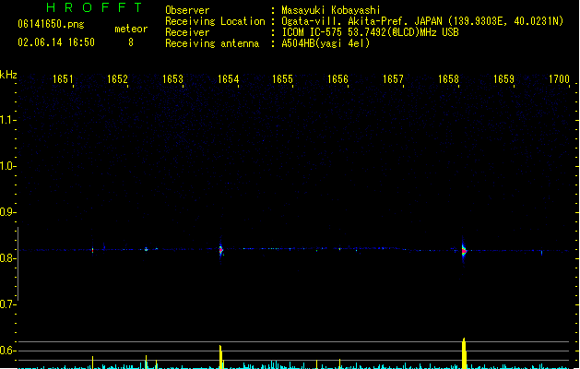Click the 1653 time tick label
This screenshot has height=369, width=580.
(172, 79)
